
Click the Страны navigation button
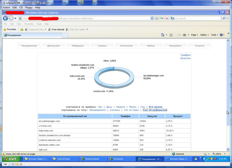(x=102, y=46)
